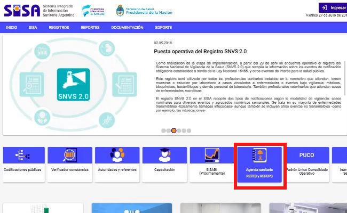This screenshot has height=213, width=347.
Task: Open Padrón Único Consolidado Operativo label
Action: click(x=307, y=171)
